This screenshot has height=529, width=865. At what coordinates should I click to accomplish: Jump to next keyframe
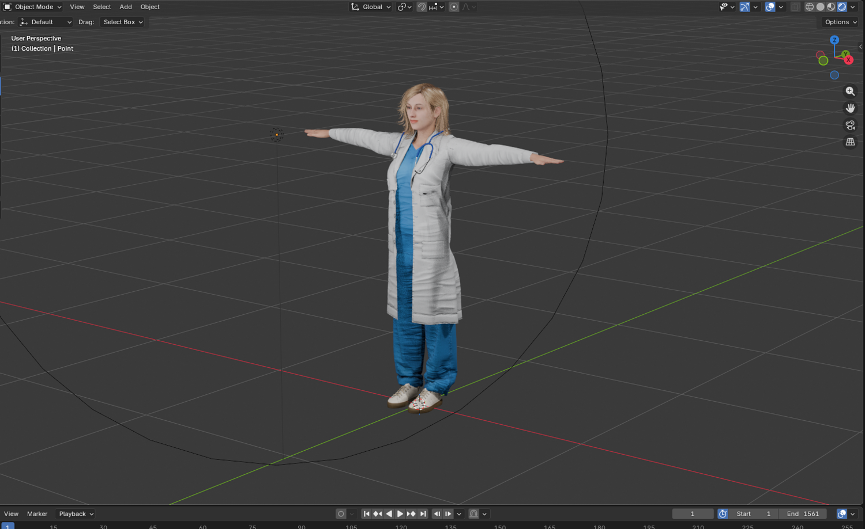(x=411, y=514)
